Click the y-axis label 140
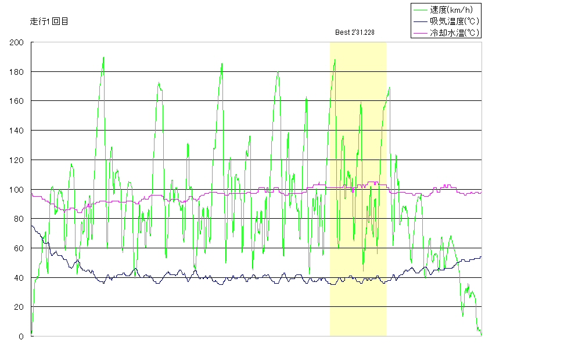 click(16, 131)
